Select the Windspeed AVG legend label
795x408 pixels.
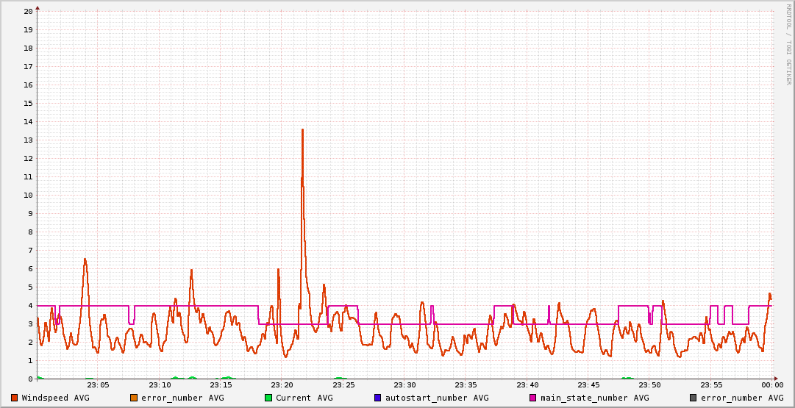click(x=55, y=398)
